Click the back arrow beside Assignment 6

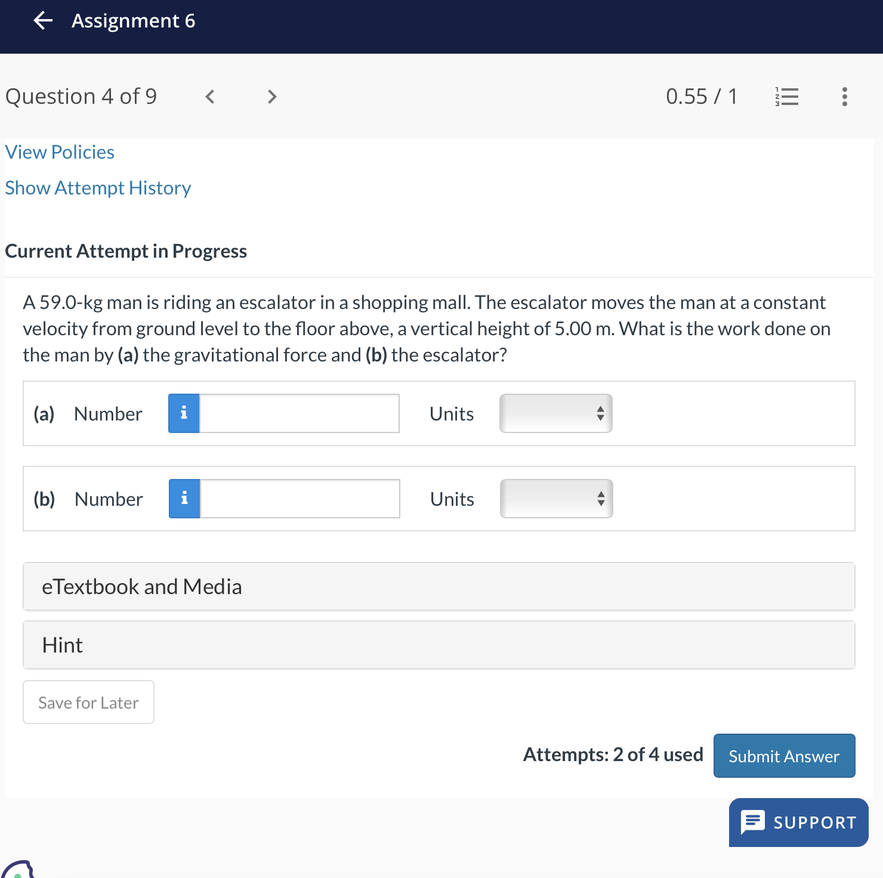(x=42, y=21)
